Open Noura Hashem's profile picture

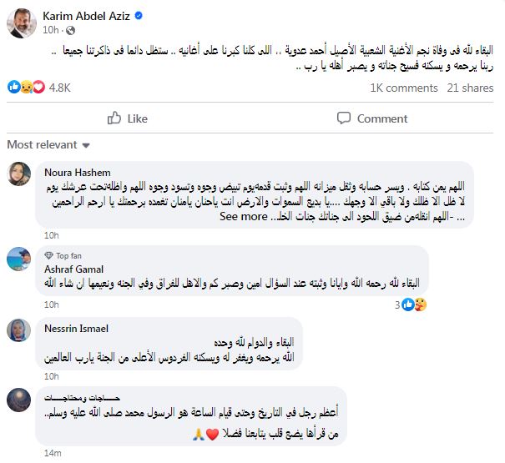pos(19,174)
